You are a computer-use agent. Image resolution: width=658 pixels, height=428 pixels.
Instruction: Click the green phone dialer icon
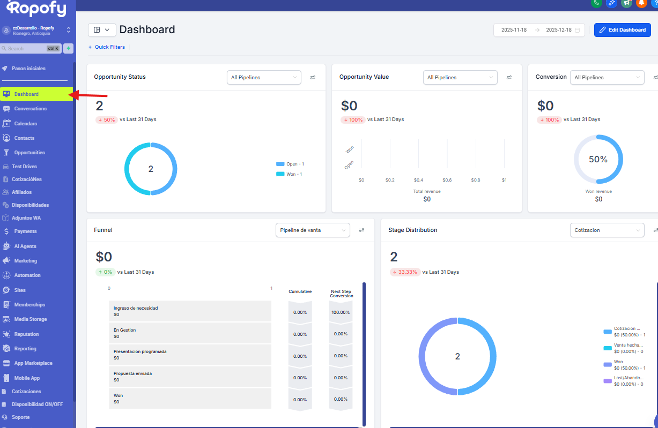coord(596,3)
